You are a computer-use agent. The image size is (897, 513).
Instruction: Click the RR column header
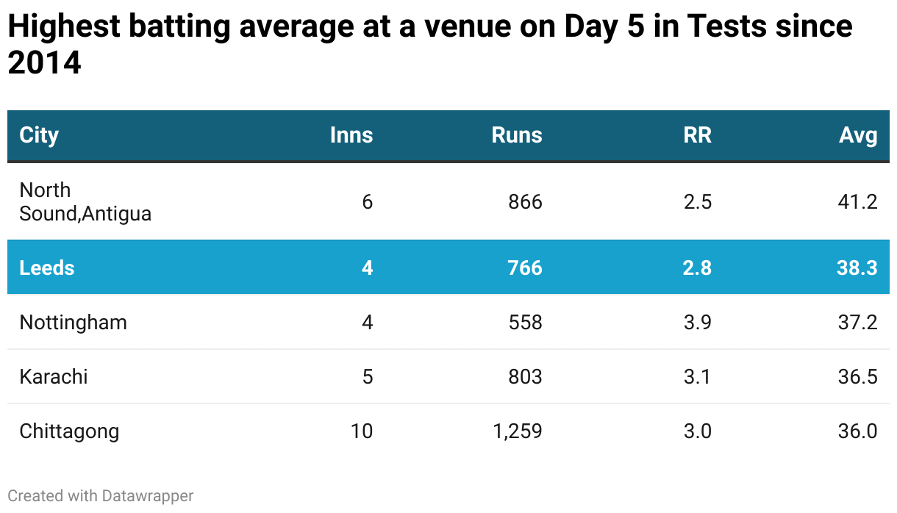(697, 135)
